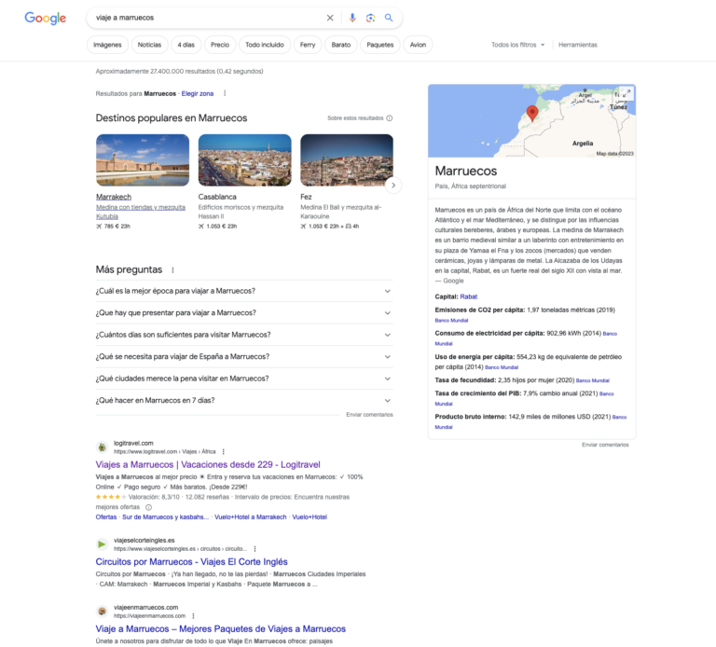Open 'Viaje a Marruecos – Mejores Paquetes de Viajes' result
The width and height of the screenshot is (716, 647).
click(x=221, y=628)
